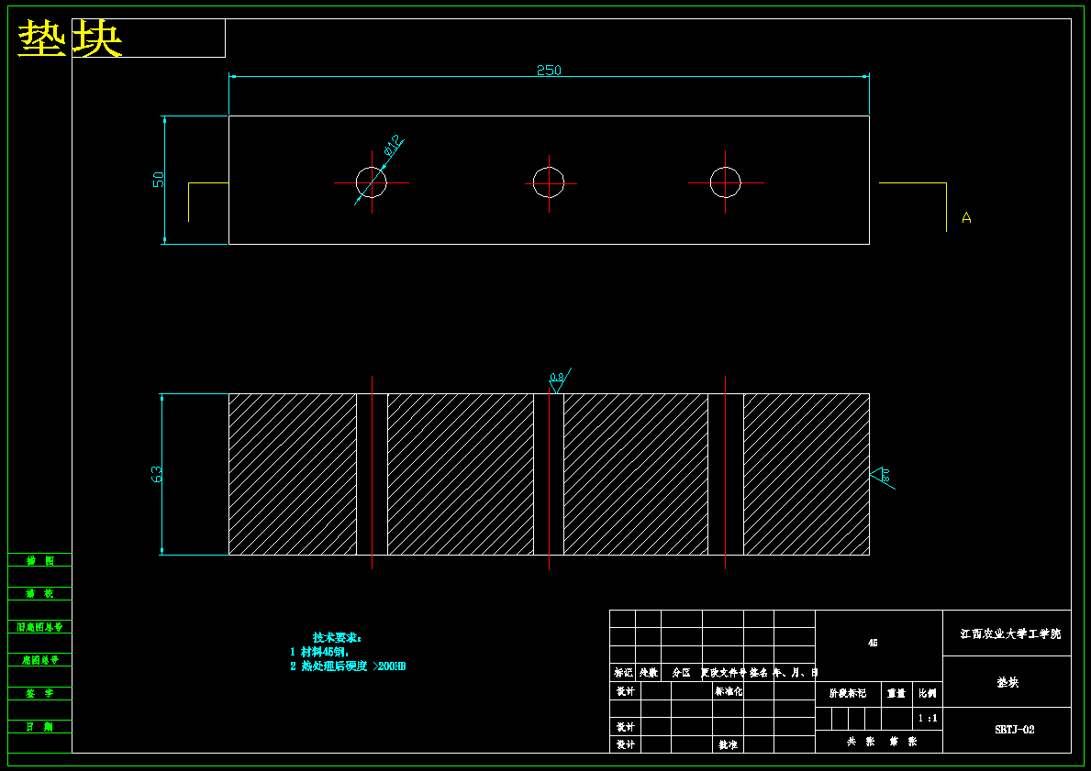The width and height of the screenshot is (1091, 771).
Task: Click the note 1 材料45钢
Action: coord(319,652)
